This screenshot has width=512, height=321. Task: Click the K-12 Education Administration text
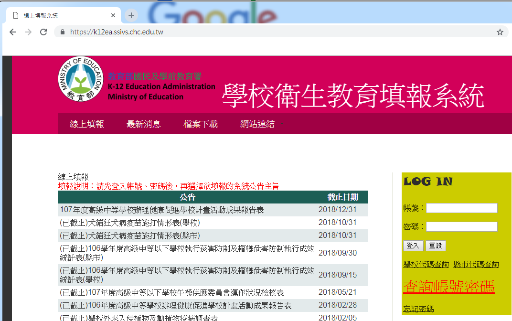[x=161, y=86]
